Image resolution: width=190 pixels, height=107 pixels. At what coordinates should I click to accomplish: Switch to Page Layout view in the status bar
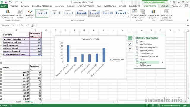[153, 106]
